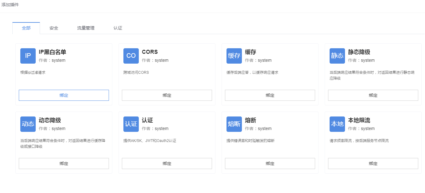Open the 认证 category tab
Viewport: 425px width, 193px height.
point(118,28)
